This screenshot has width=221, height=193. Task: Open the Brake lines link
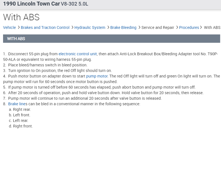pyautogui.click(x=17, y=104)
